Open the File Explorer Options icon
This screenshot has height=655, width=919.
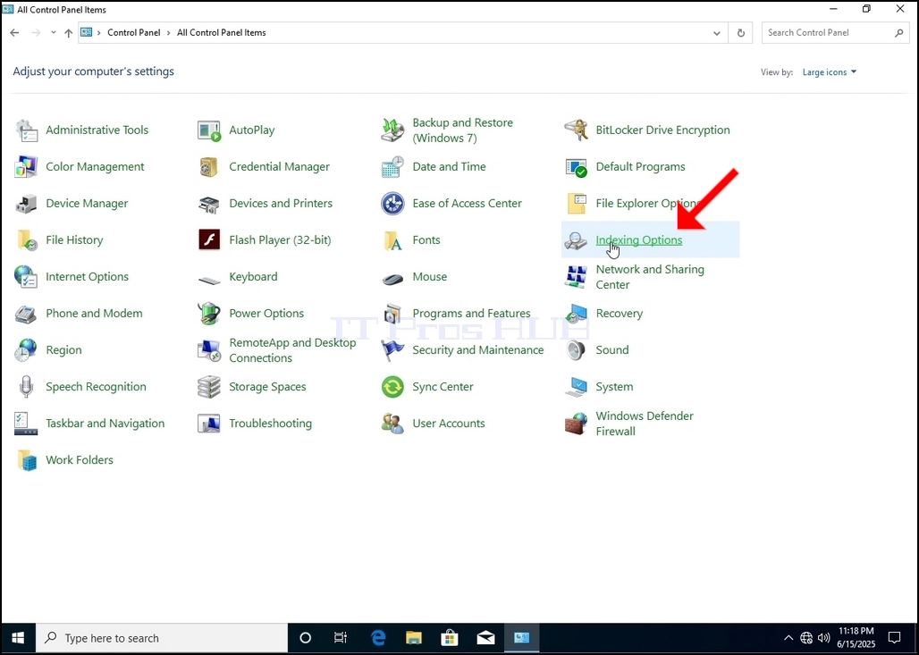click(x=576, y=204)
